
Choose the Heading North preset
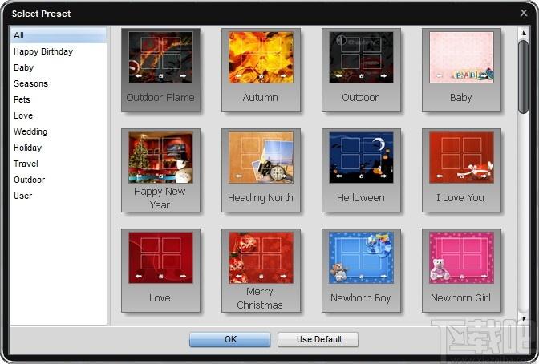coord(261,171)
